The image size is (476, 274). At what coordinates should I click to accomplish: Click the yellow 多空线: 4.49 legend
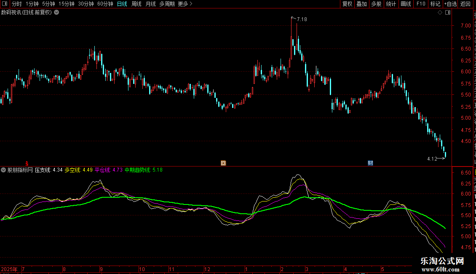[x=79, y=170]
